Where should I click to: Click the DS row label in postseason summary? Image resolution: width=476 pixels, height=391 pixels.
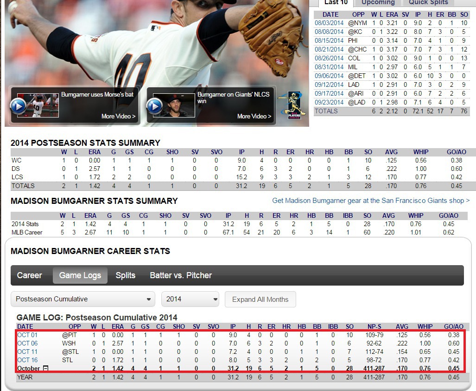(x=15, y=169)
